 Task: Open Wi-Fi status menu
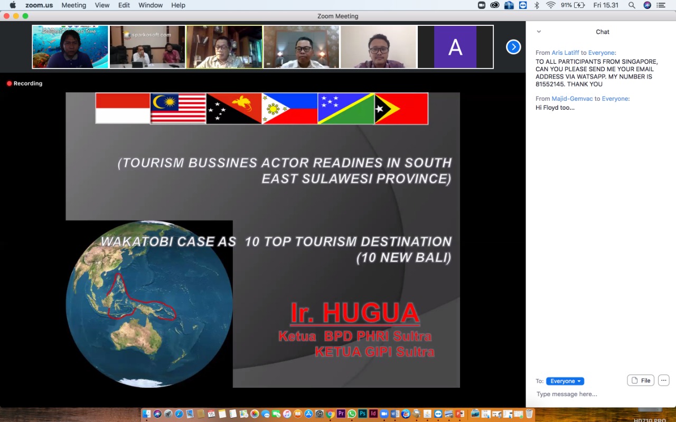(551, 5)
